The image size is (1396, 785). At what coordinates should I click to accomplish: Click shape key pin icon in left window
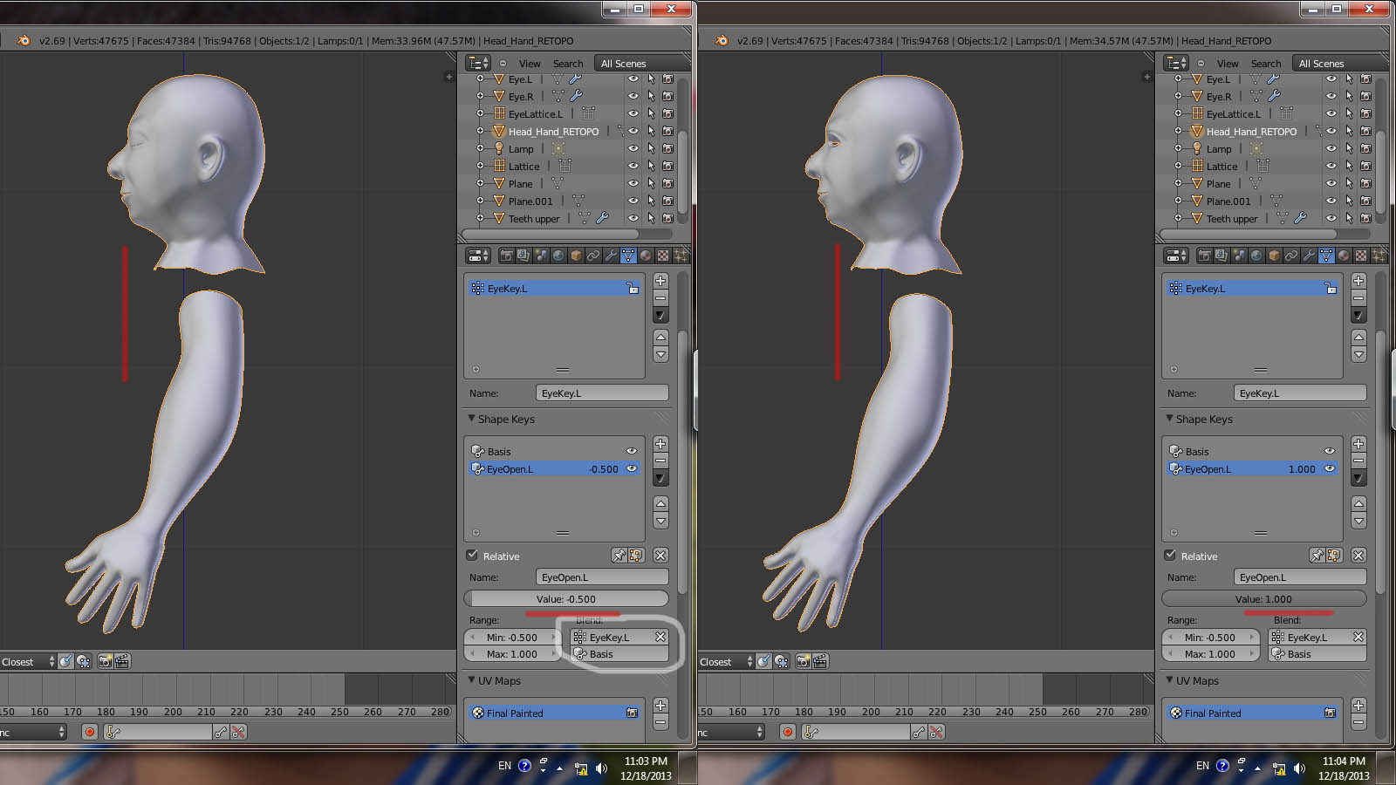(619, 556)
